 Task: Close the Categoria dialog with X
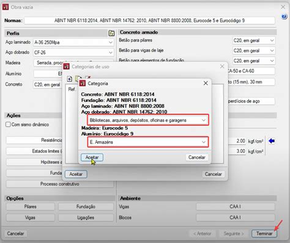coord(206,83)
